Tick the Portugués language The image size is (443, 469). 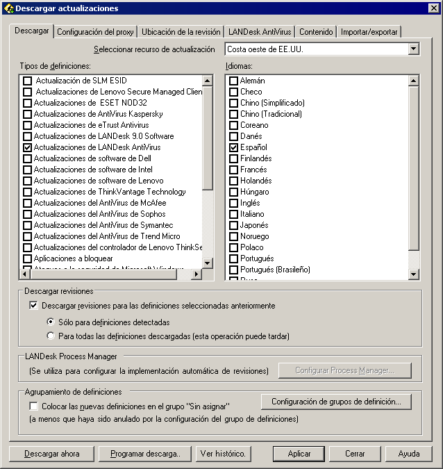point(233,258)
